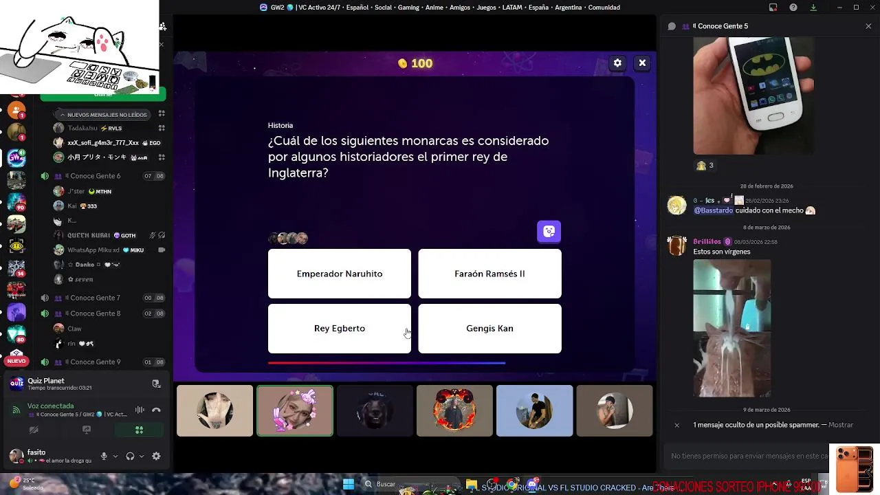This screenshot has width=880, height=495.
Task: Open the video posted by Brillitos
Action: pos(731,329)
